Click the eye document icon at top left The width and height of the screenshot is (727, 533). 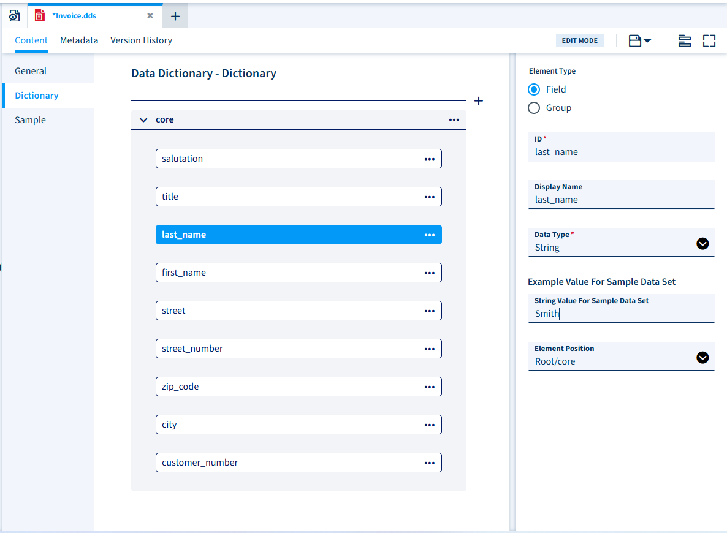point(14,16)
